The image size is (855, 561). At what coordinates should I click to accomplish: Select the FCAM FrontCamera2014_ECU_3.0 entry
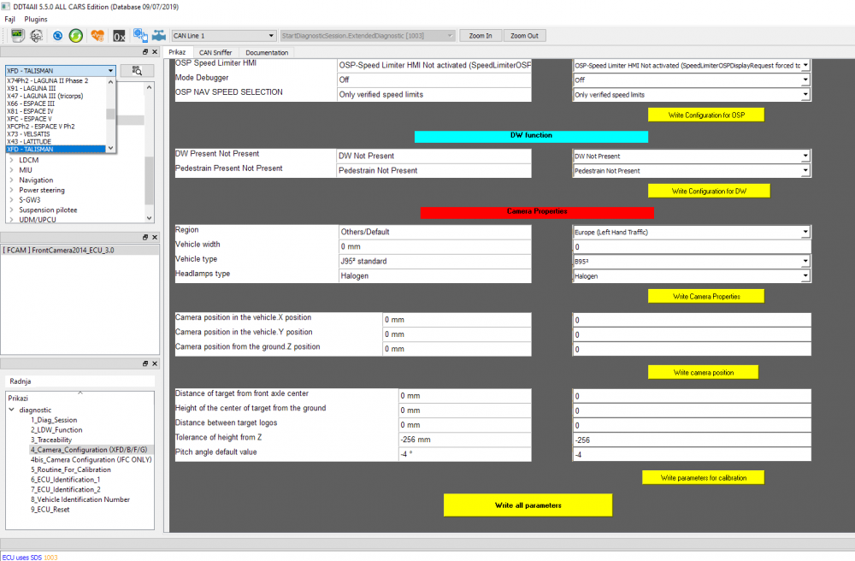pos(80,251)
